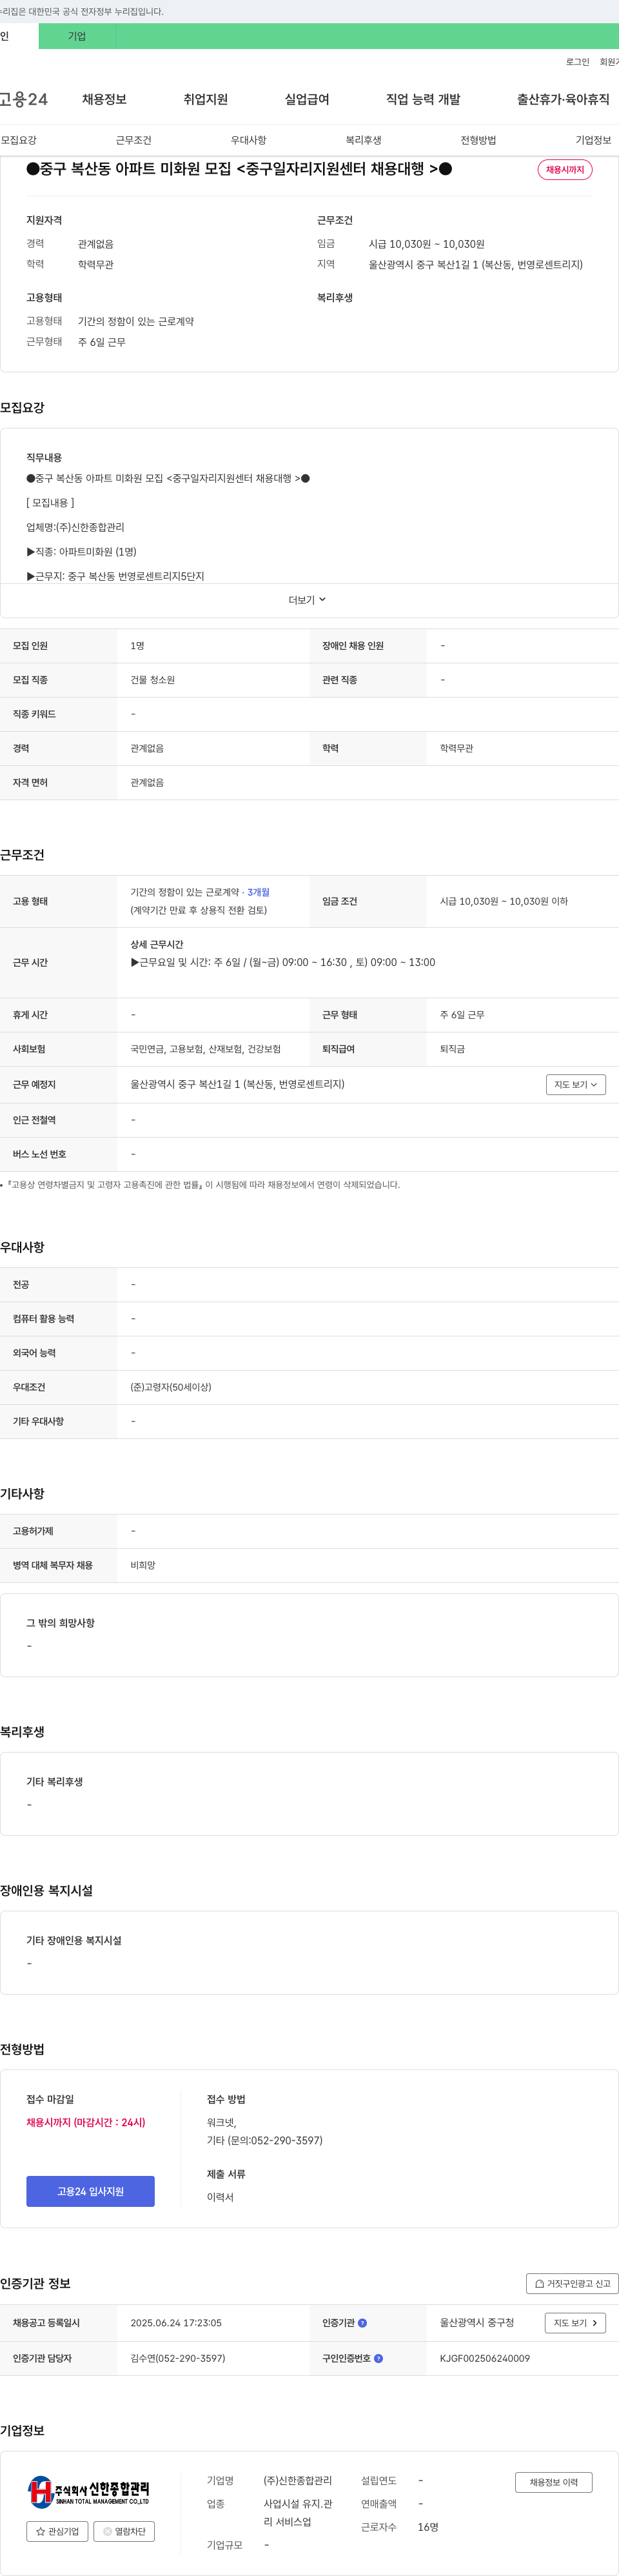Jump to 전형방법 section tab
The image size is (619, 2576).
click(478, 140)
